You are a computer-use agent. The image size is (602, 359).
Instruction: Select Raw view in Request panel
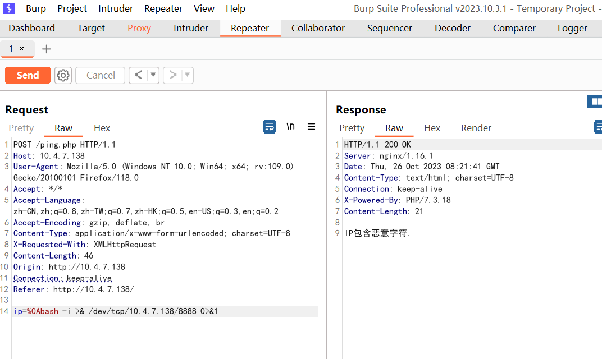(63, 128)
